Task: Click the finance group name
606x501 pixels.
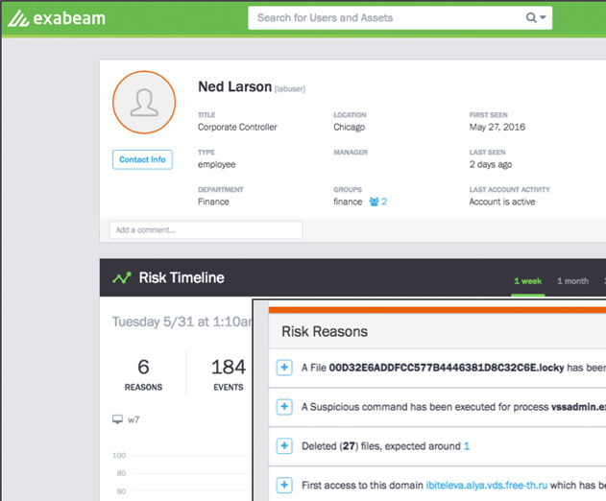Action: 348,202
